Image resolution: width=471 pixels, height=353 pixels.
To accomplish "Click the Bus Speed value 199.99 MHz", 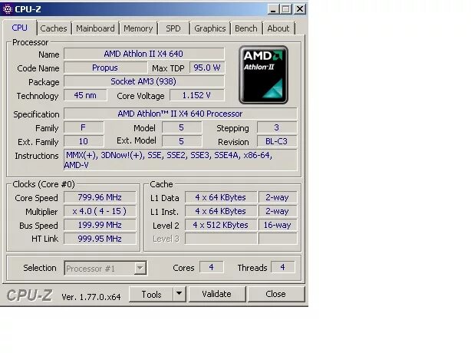I will [100, 225].
